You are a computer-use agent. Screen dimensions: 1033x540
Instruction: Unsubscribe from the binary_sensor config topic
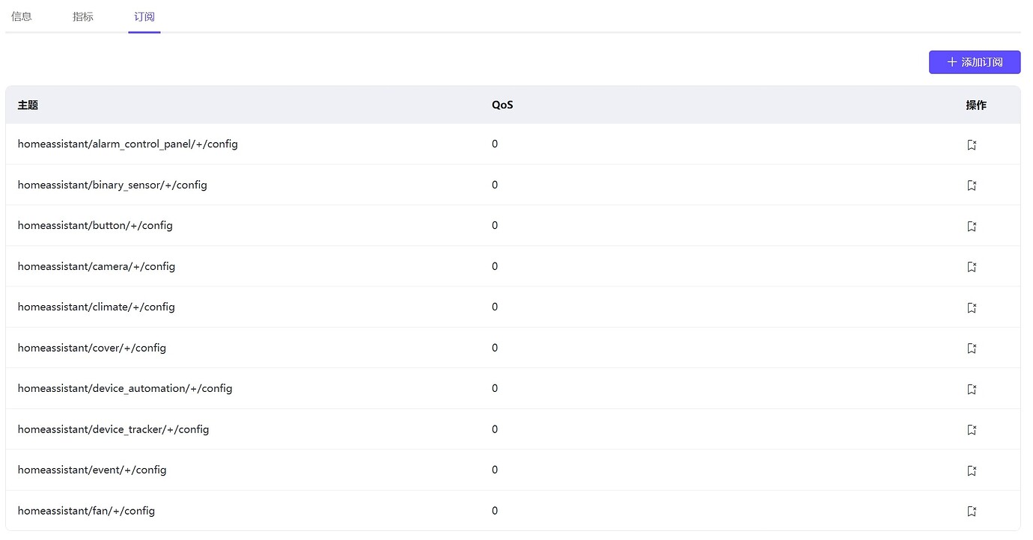[x=972, y=185]
